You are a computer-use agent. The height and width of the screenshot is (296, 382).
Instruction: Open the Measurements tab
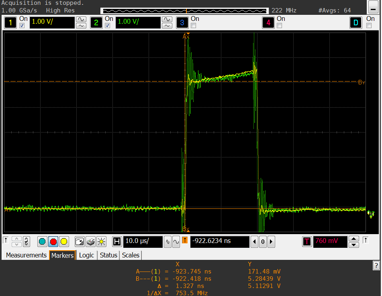26,255
